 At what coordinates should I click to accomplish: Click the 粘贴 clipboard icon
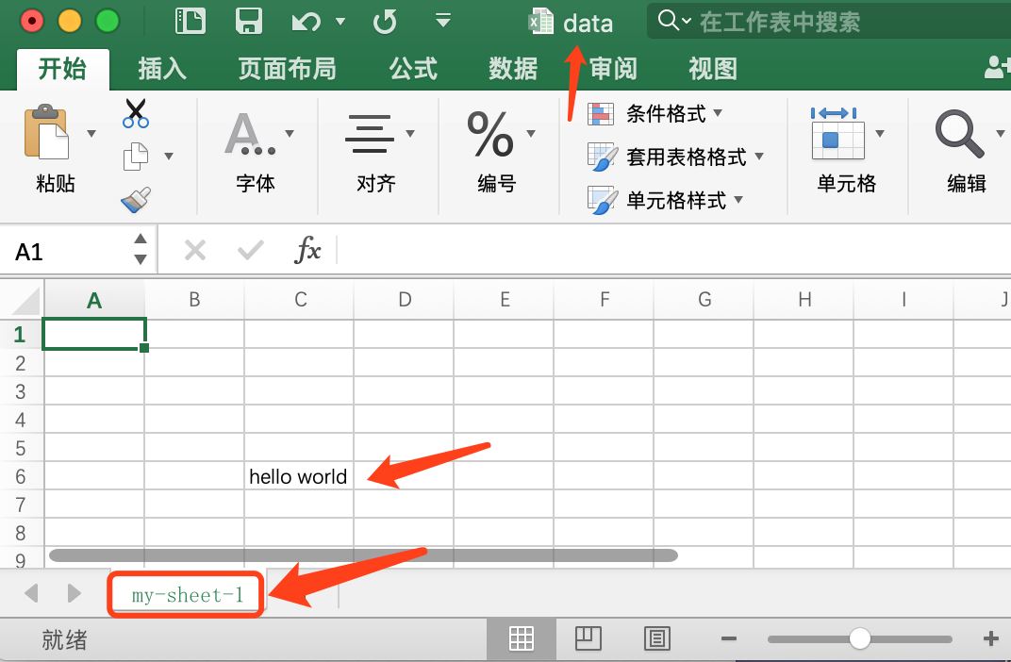[x=46, y=131]
